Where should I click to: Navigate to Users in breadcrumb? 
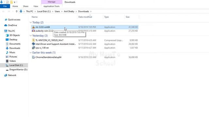pos(57,11)
